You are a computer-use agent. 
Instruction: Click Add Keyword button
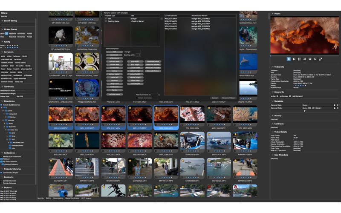(297, 96)
